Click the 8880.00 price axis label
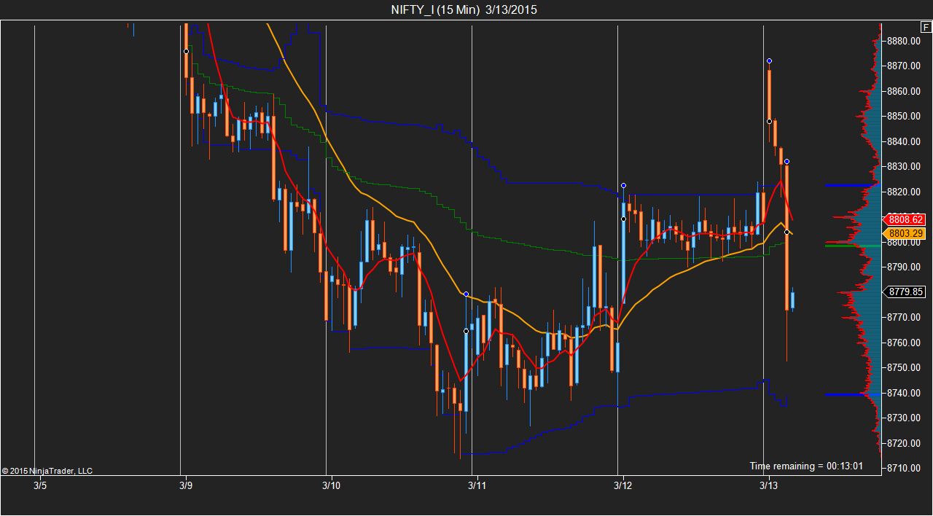 [905, 41]
